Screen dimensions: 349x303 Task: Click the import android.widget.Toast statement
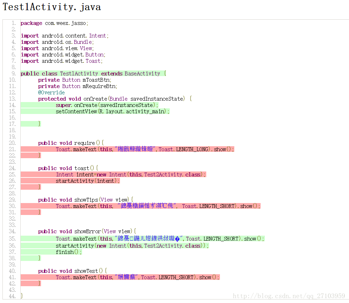click(61, 61)
